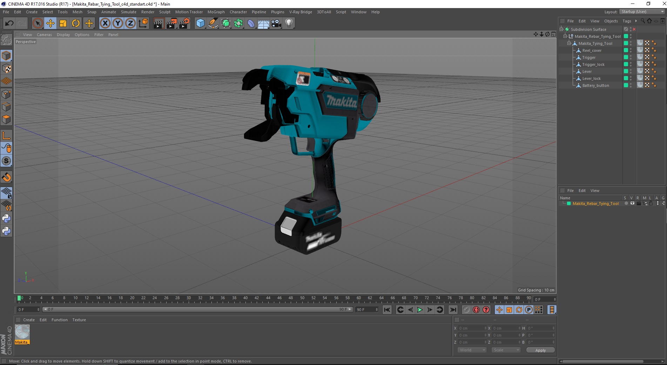
Task: Open the viewport Cameras menu
Action: click(x=44, y=35)
